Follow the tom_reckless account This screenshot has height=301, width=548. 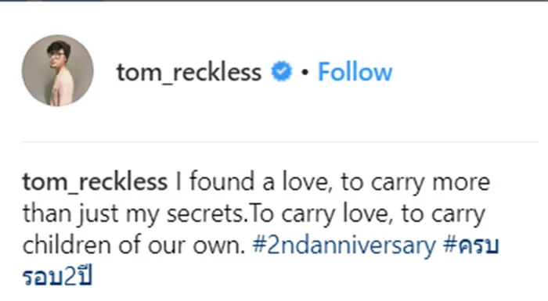coord(355,72)
